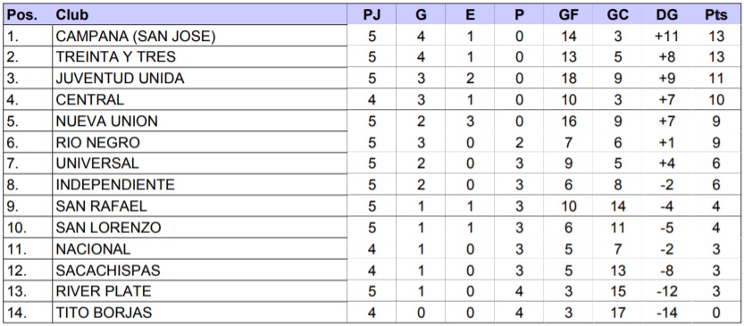Click the Pts column header
This screenshot has height=326, width=744.
point(715,15)
